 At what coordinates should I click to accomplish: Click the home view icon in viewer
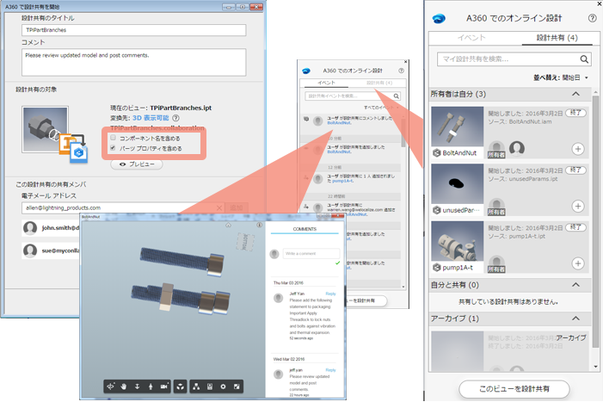coord(228,225)
